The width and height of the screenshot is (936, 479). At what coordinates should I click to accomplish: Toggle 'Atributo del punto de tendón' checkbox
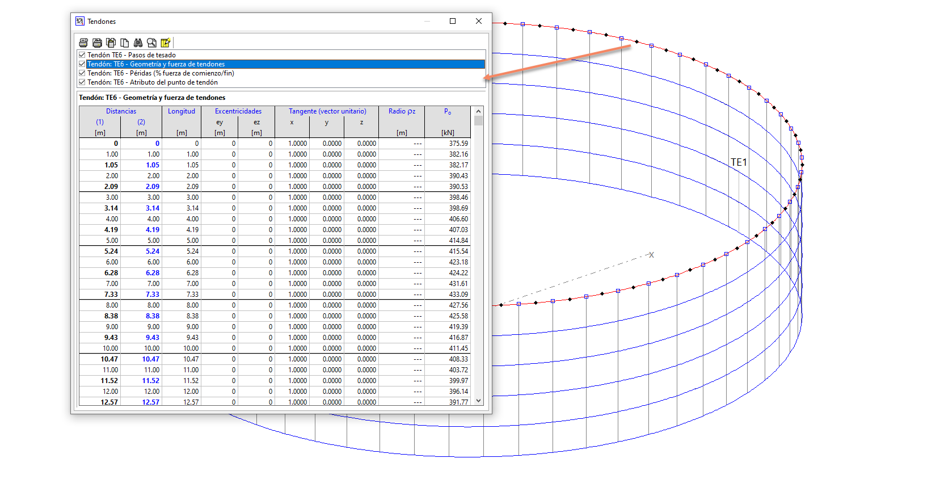82,82
